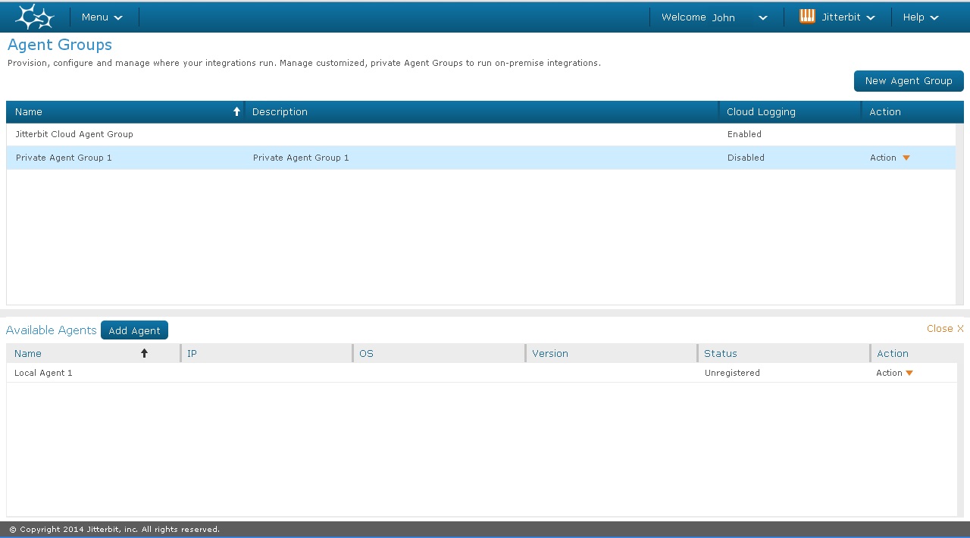The height and width of the screenshot is (538, 970).
Task: Click the Unregistered status value
Action: click(732, 373)
